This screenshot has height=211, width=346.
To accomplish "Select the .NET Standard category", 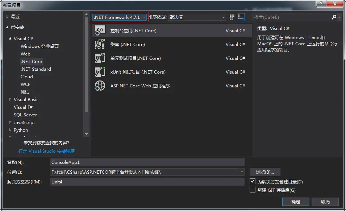I will point(36,69).
